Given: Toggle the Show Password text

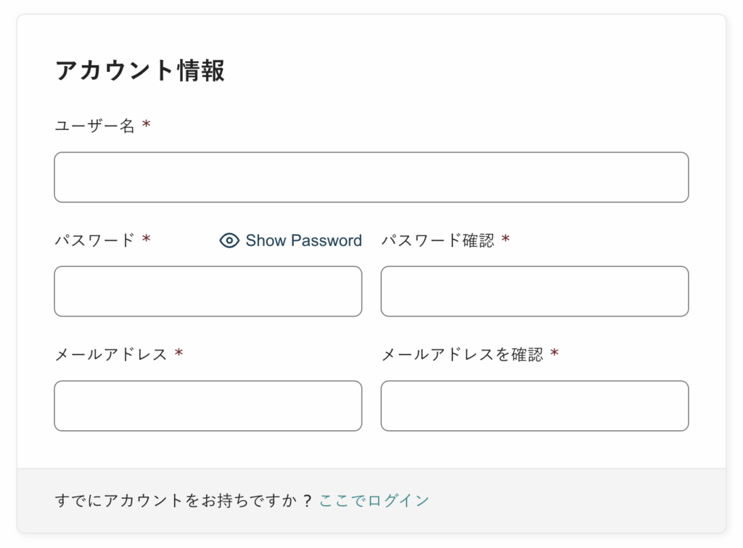Looking at the screenshot, I should tap(303, 241).
